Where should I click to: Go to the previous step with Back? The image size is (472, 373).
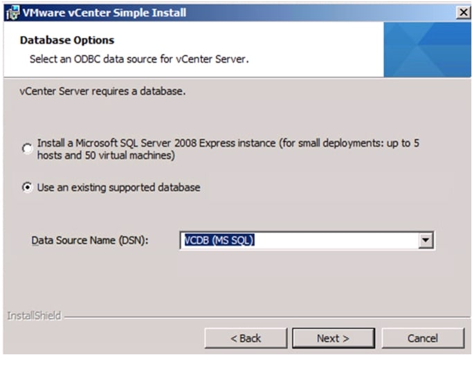pos(246,338)
